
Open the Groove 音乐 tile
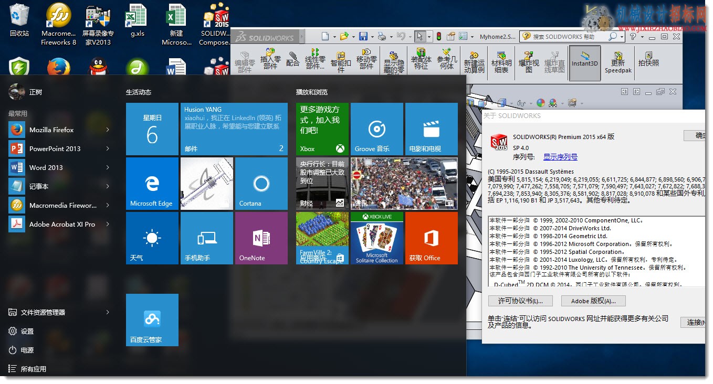pos(377,129)
